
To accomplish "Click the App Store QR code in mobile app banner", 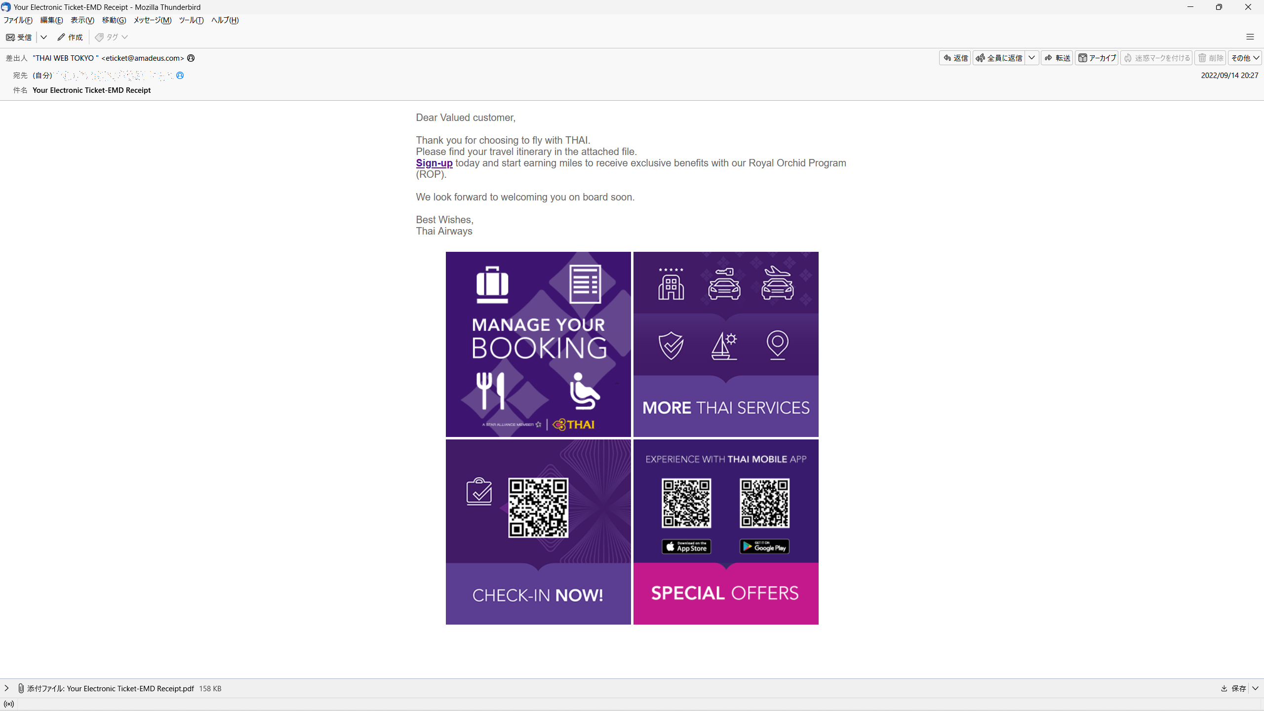I will pos(686,503).
